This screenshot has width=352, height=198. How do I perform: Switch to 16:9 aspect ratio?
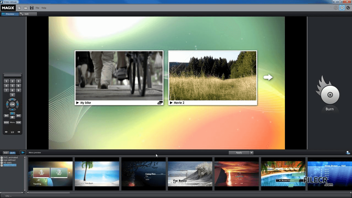(x=12, y=153)
